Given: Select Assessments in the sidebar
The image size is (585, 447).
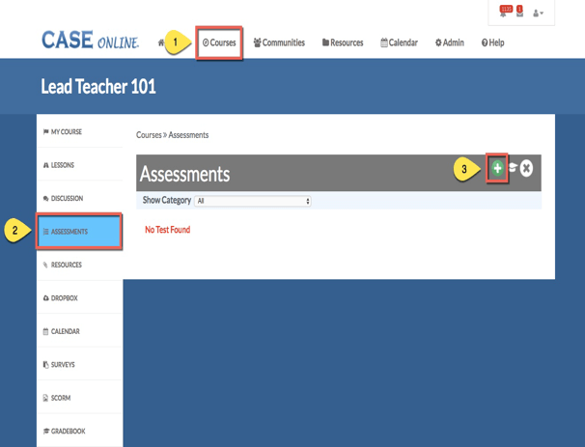Looking at the screenshot, I should tap(79, 232).
